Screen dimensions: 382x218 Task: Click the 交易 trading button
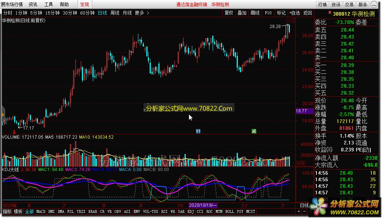click(x=349, y=4)
